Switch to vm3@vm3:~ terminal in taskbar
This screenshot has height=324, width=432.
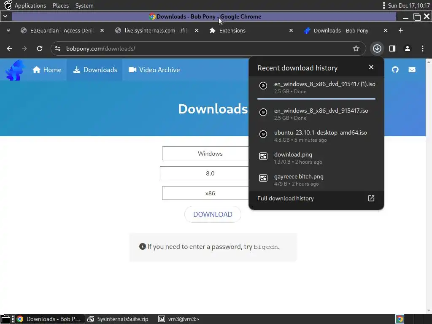pyautogui.click(x=179, y=319)
